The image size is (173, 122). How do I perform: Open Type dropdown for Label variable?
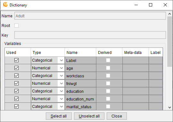pos(61,60)
